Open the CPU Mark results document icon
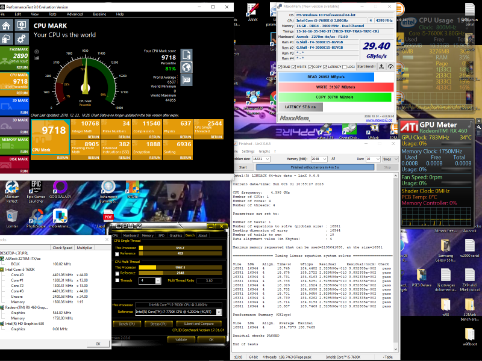Viewport: 482px width, 361px height. pyautogui.click(x=186, y=55)
